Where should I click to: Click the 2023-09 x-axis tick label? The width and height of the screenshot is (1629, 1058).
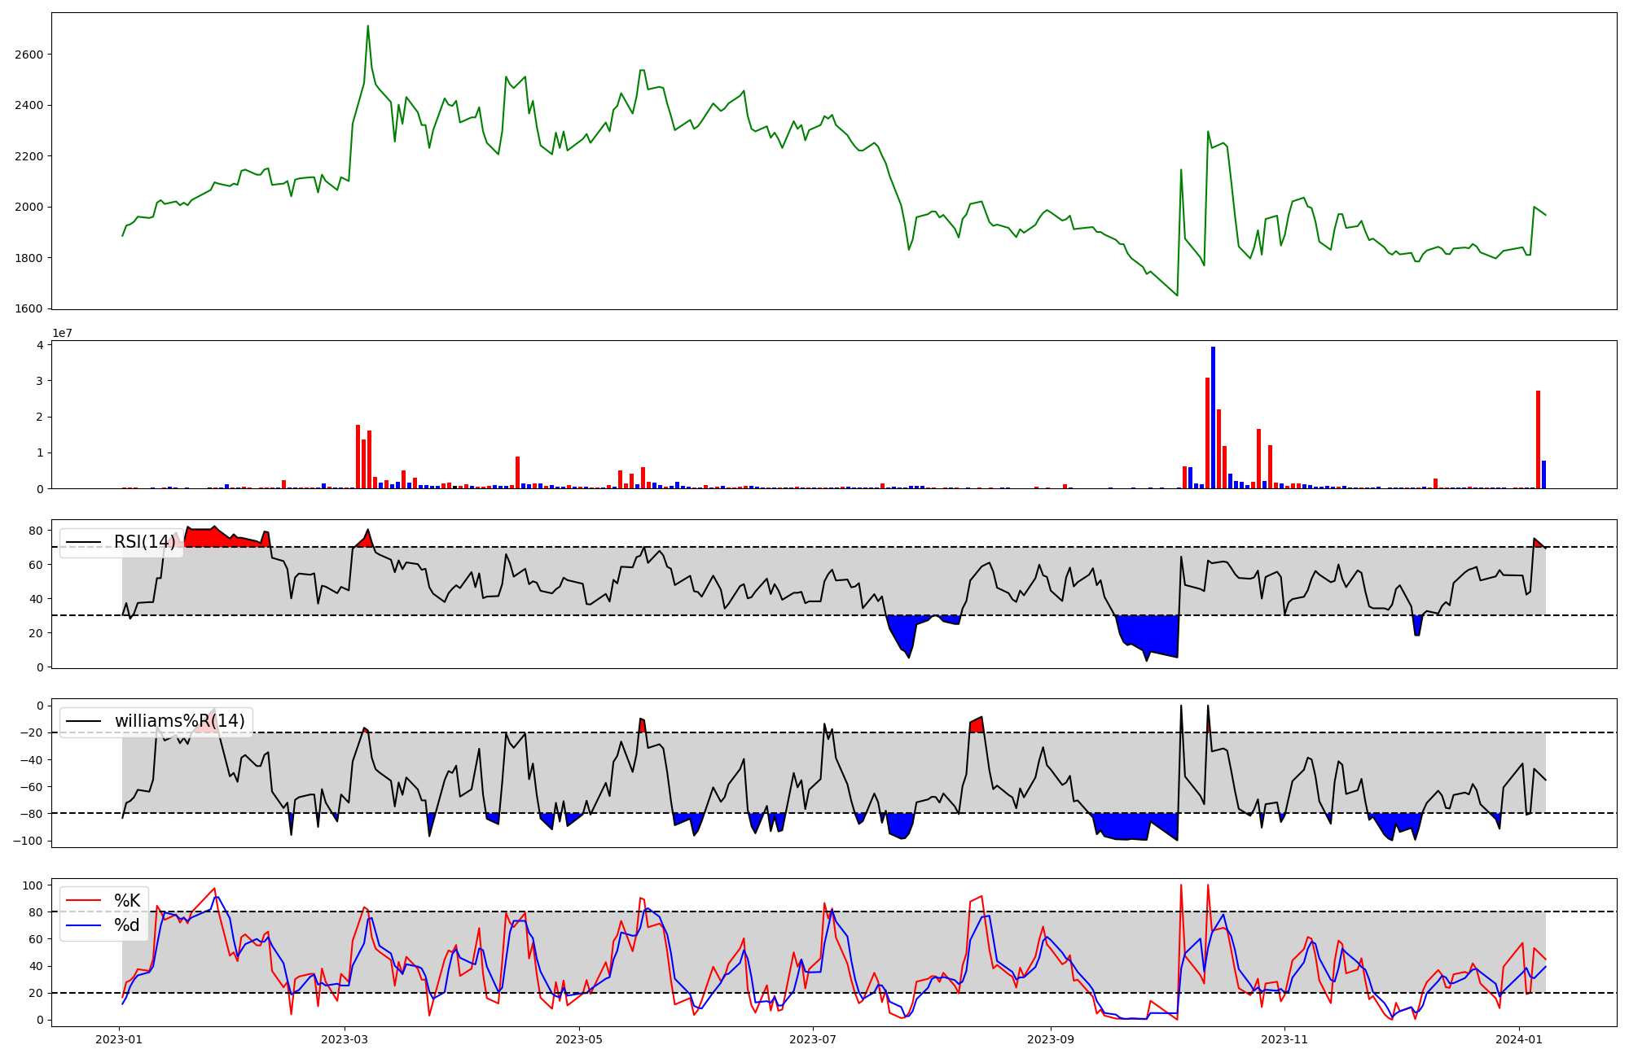pos(1050,1039)
